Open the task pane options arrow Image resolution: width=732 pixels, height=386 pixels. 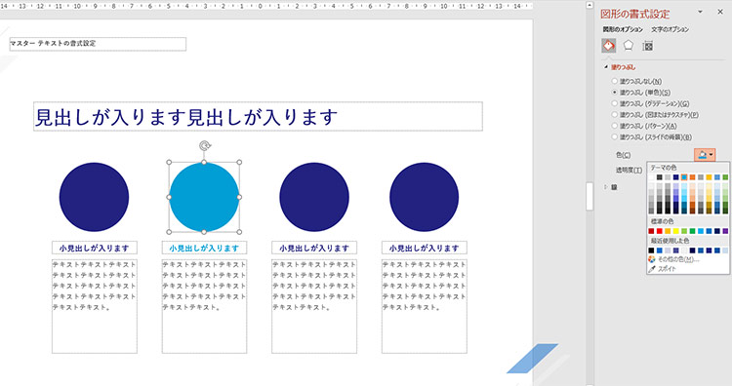click(700, 12)
